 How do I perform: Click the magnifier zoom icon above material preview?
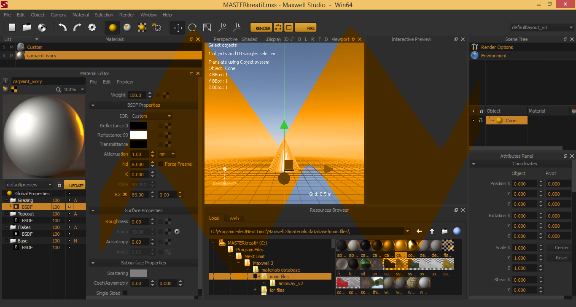pos(59,89)
